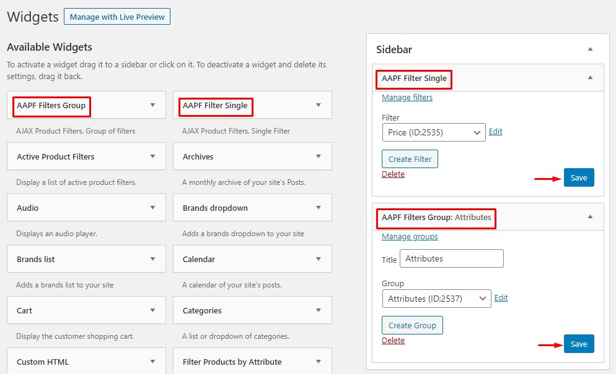Viewport: 616px width, 374px height.
Task: Open the Manage filters link
Action: click(x=407, y=97)
